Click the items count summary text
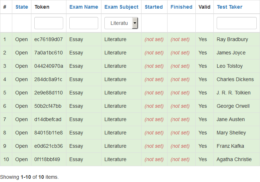The width and height of the screenshot is (260, 182). point(29,177)
